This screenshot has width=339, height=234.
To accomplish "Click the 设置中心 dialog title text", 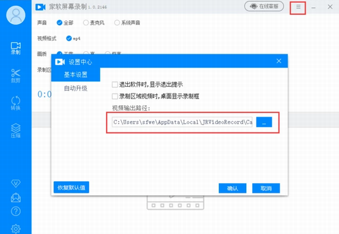I will (80, 62).
